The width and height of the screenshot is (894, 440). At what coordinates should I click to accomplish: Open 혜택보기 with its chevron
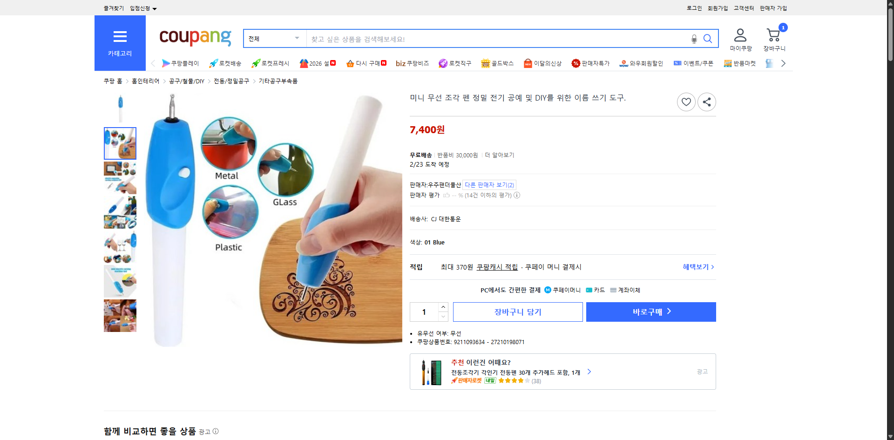[x=698, y=267]
